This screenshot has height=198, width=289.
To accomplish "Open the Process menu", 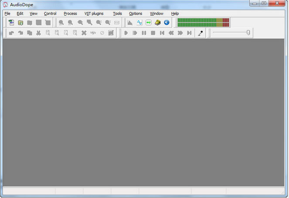I will (x=70, y=13).
